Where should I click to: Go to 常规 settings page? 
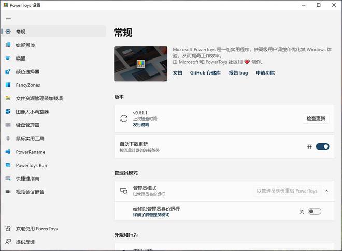pos(54,32)
